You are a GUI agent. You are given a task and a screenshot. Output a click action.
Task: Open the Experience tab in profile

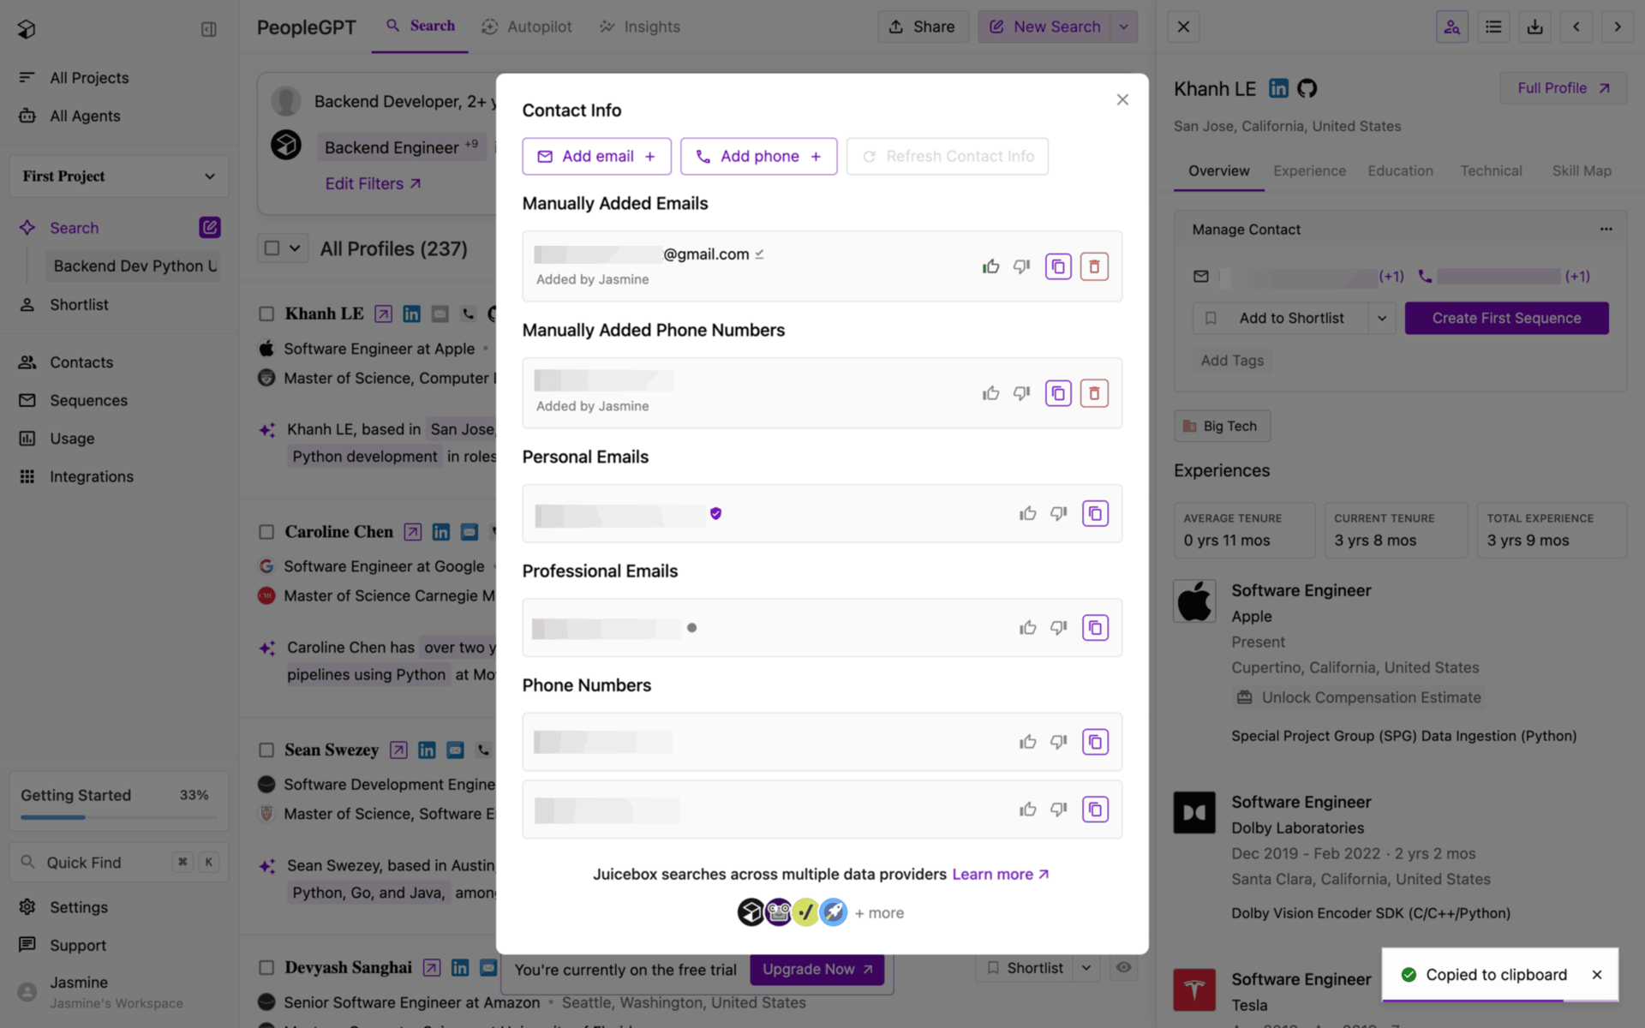[1309, 170]
